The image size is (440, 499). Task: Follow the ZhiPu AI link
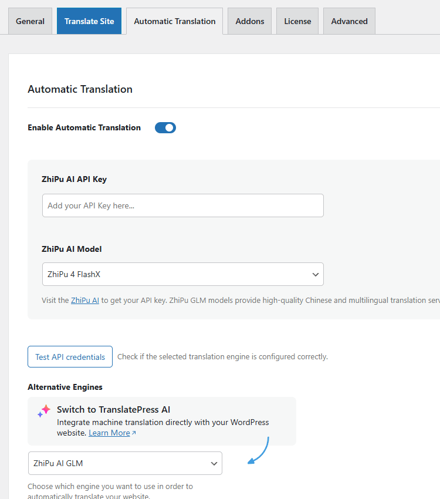coord(84,300)
